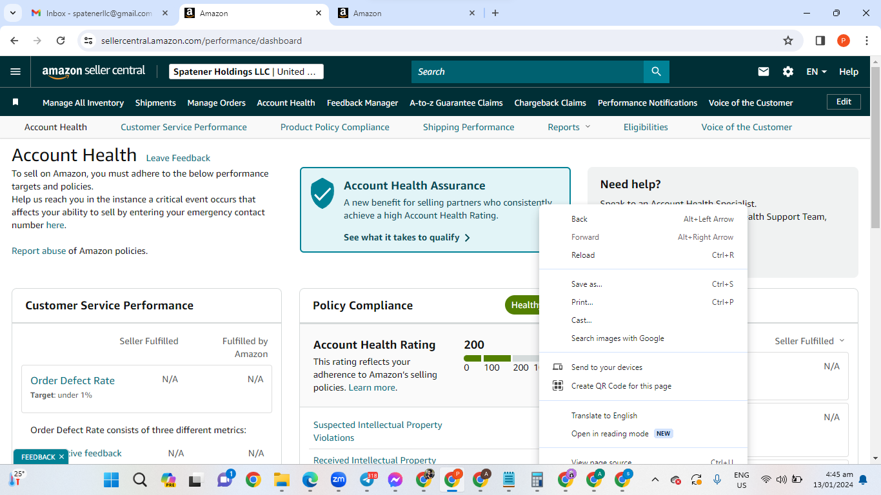Switch to the Gmail Inbox tab

[99, 13]
